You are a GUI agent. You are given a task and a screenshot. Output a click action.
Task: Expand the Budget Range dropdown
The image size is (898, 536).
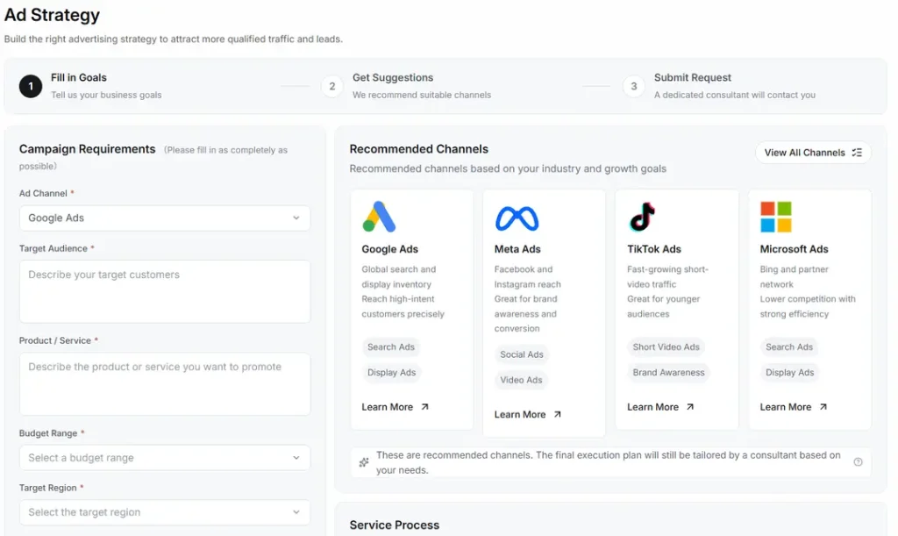tap(165, 458)
